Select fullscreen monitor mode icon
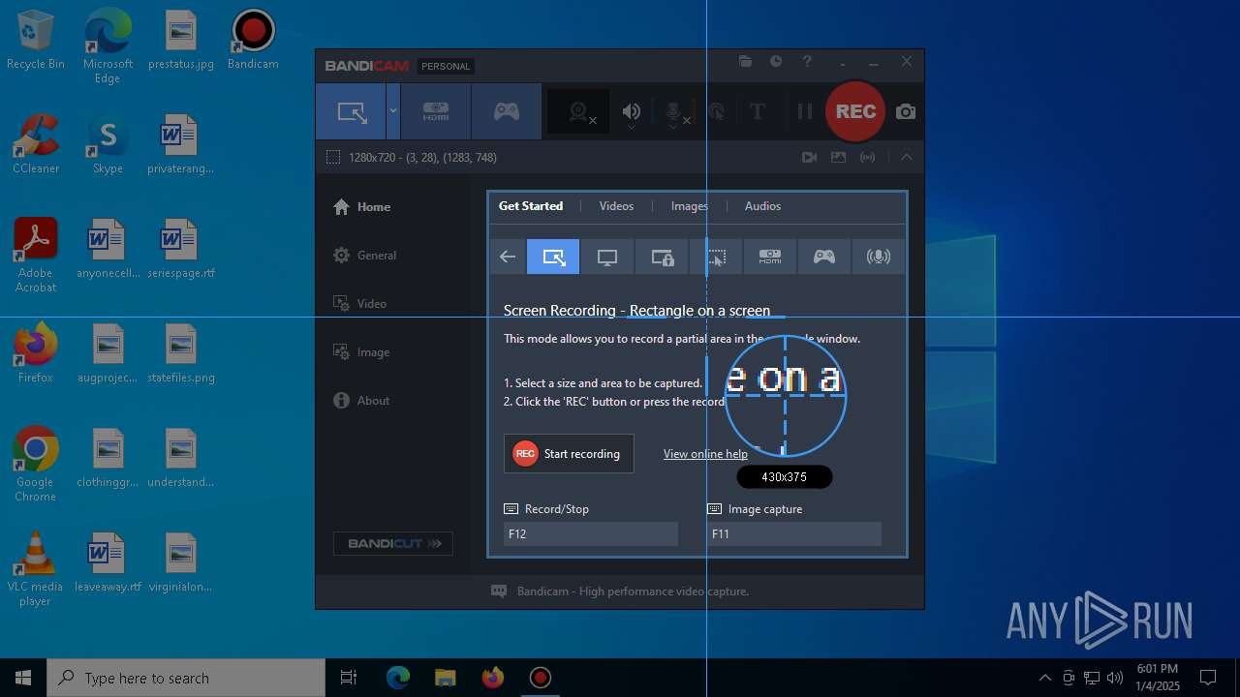 pyautogui.click(x=607, y=257)
